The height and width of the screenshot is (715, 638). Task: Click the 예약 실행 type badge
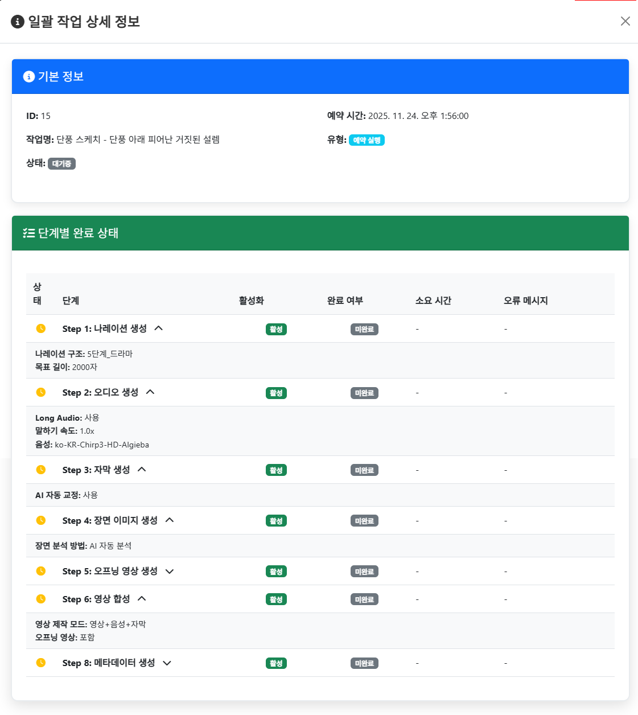(x=367, y=140)
